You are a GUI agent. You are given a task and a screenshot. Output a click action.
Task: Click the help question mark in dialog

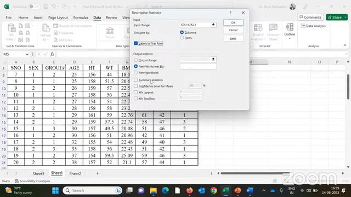230,13
